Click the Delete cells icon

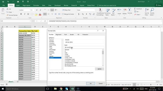click(125, 10)
